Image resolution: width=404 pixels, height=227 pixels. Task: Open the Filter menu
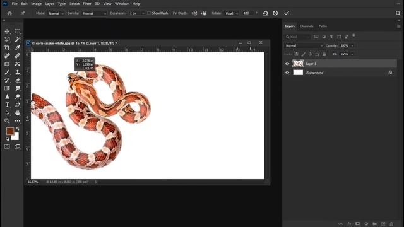pyautogui.click(x=87, y=4)
